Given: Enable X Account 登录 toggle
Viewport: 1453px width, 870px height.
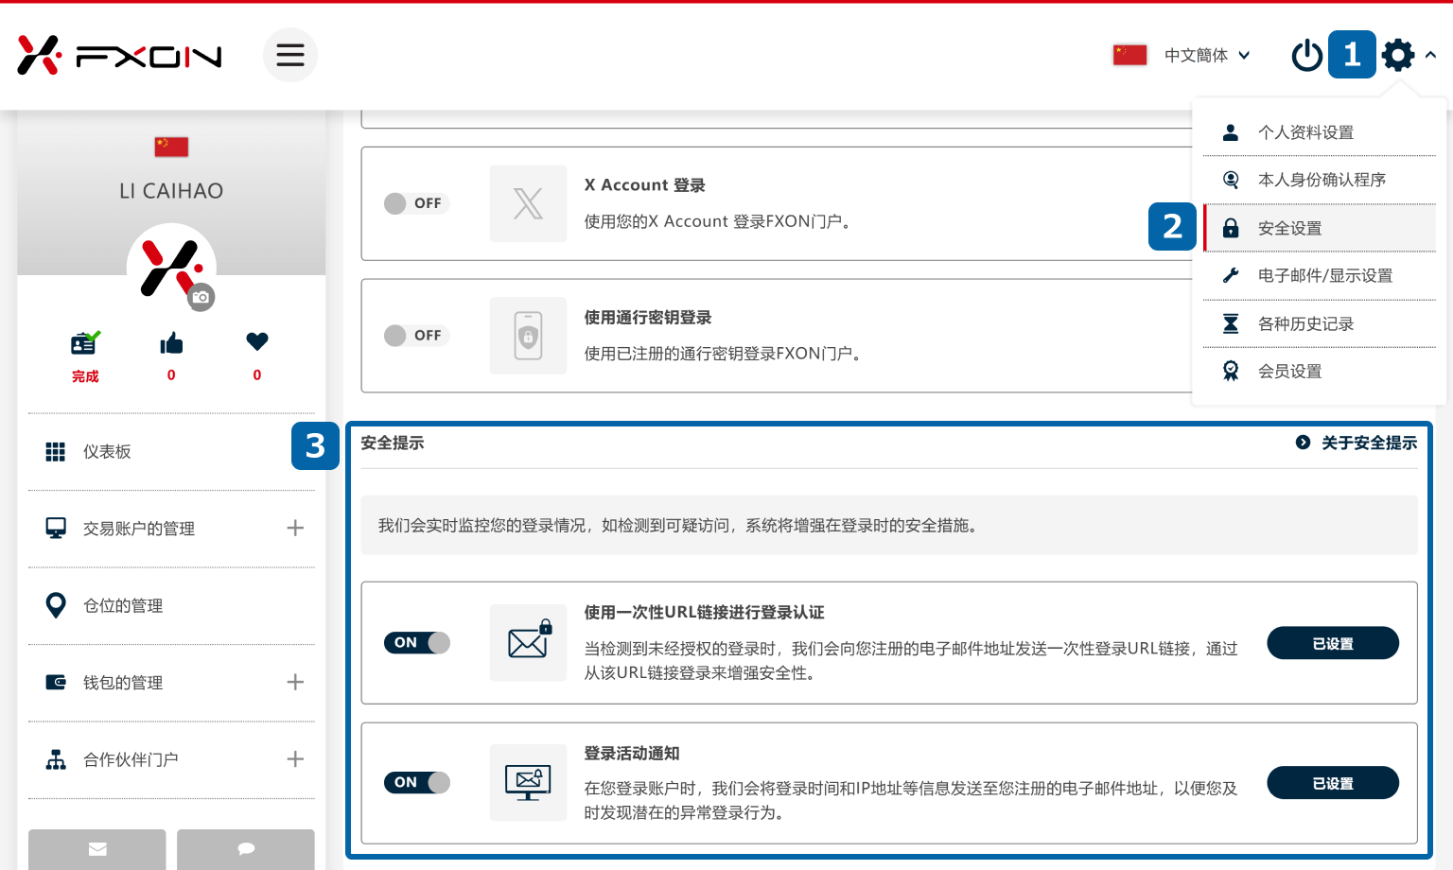Looking at the screenshot, I should pos(416,203).
